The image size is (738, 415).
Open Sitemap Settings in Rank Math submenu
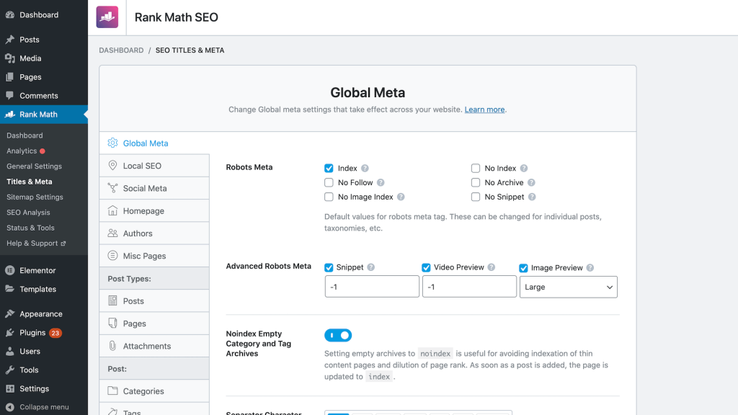pos(35,197)
